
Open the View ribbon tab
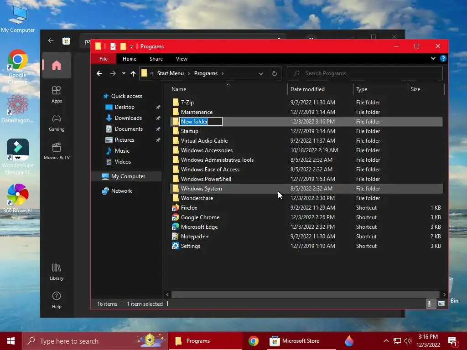(182, 59)
